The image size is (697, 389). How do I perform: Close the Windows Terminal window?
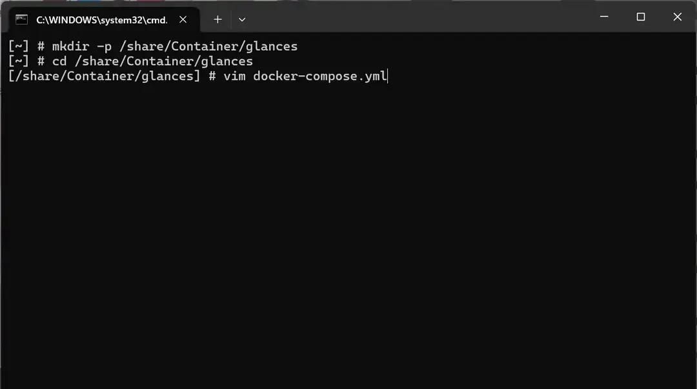tap(678, 17)
